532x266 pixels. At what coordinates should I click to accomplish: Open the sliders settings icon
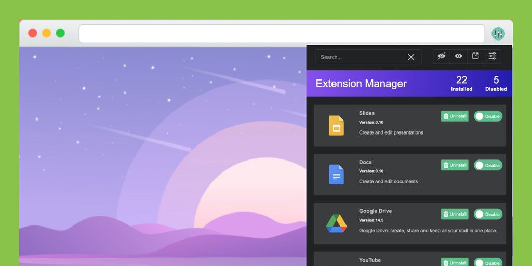click(493, 56)
